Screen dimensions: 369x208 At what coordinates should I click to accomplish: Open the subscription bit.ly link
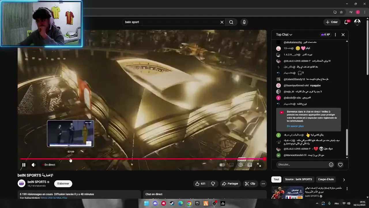tap(54, 198)
